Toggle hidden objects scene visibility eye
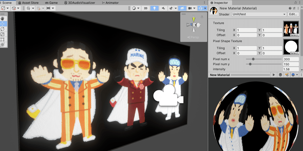The height and width of the screenshot is (151, 303). pos(182,8)
